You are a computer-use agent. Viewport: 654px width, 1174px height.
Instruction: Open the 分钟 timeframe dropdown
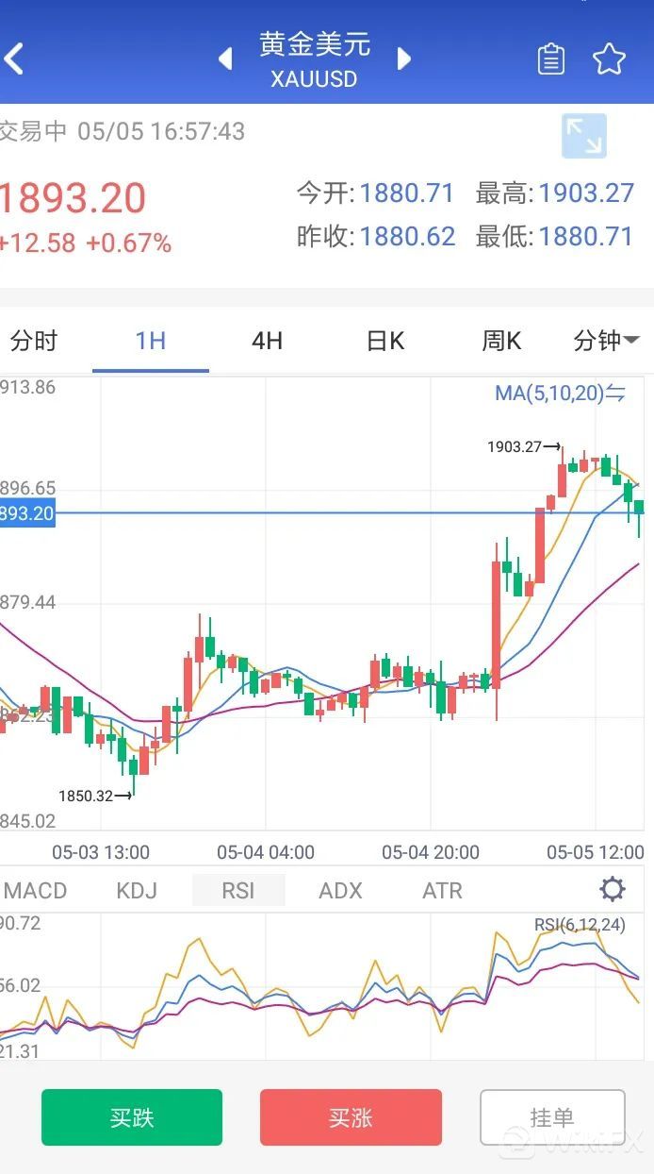pyautogui.click(x=606, y=341)
